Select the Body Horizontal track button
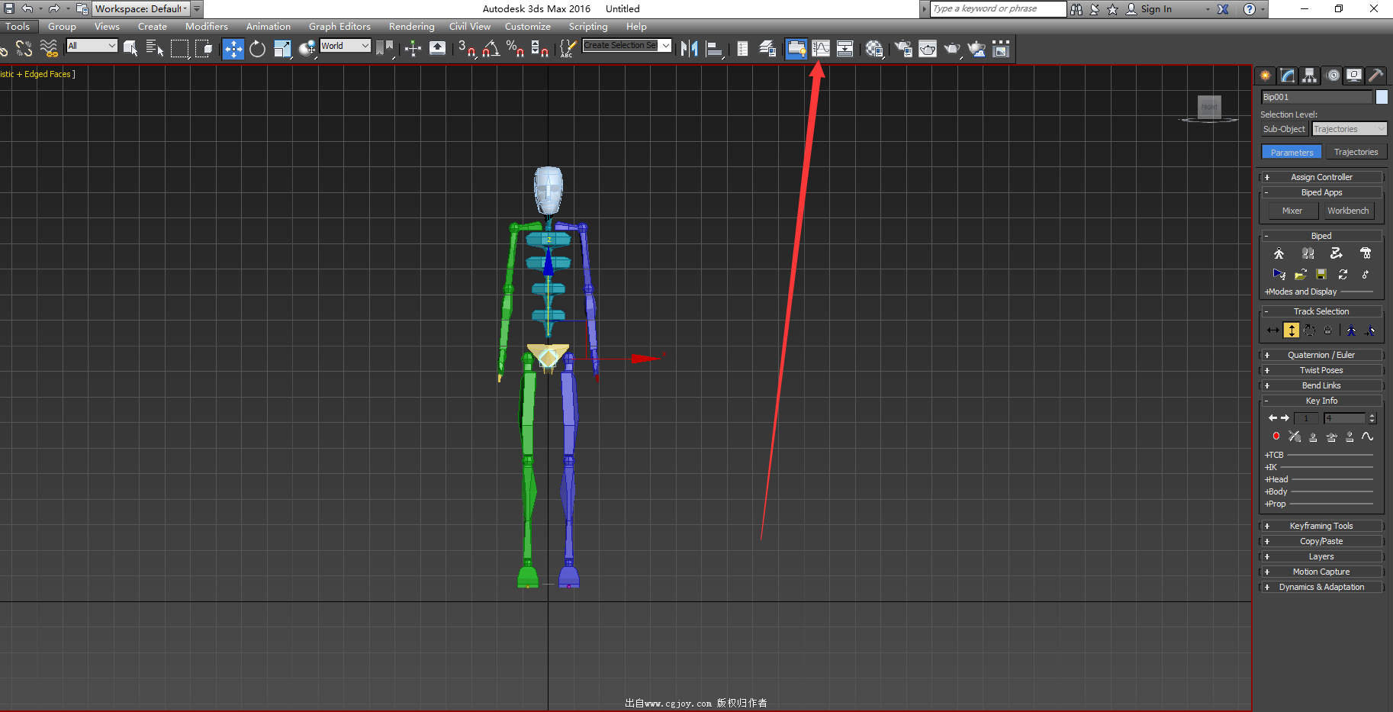 coord(1272,330)
